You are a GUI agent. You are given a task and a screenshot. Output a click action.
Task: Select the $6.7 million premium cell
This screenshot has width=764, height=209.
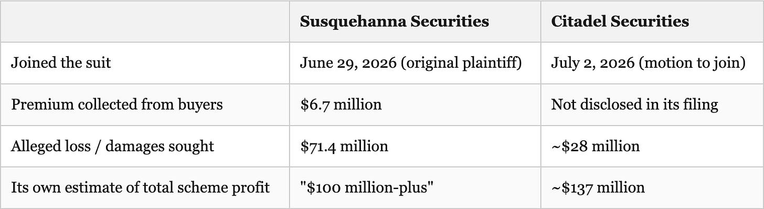415,104
